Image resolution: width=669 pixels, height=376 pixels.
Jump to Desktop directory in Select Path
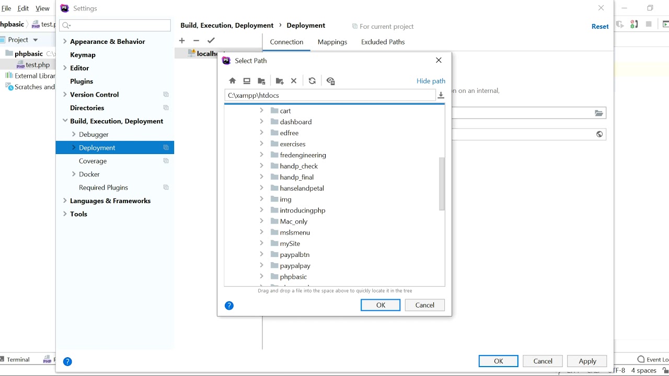(247, 81)
